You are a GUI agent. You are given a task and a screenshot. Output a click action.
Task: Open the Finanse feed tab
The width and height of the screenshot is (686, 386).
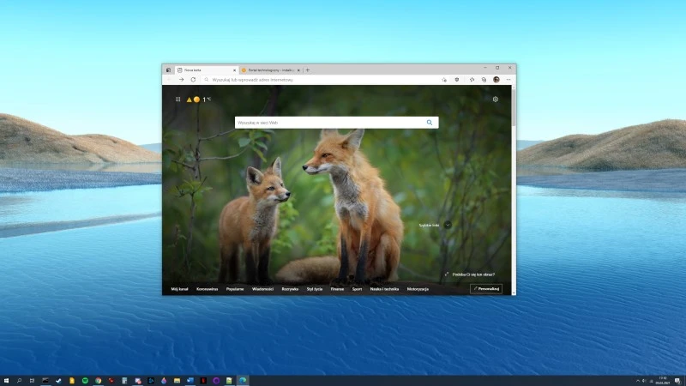pos(337,289)
